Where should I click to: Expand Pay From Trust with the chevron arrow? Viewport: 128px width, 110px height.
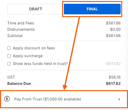pos(119,99)
